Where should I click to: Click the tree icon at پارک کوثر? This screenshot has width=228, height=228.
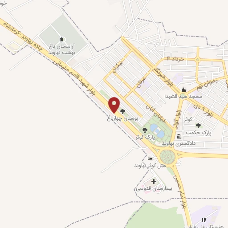click(x=145, y=130)
